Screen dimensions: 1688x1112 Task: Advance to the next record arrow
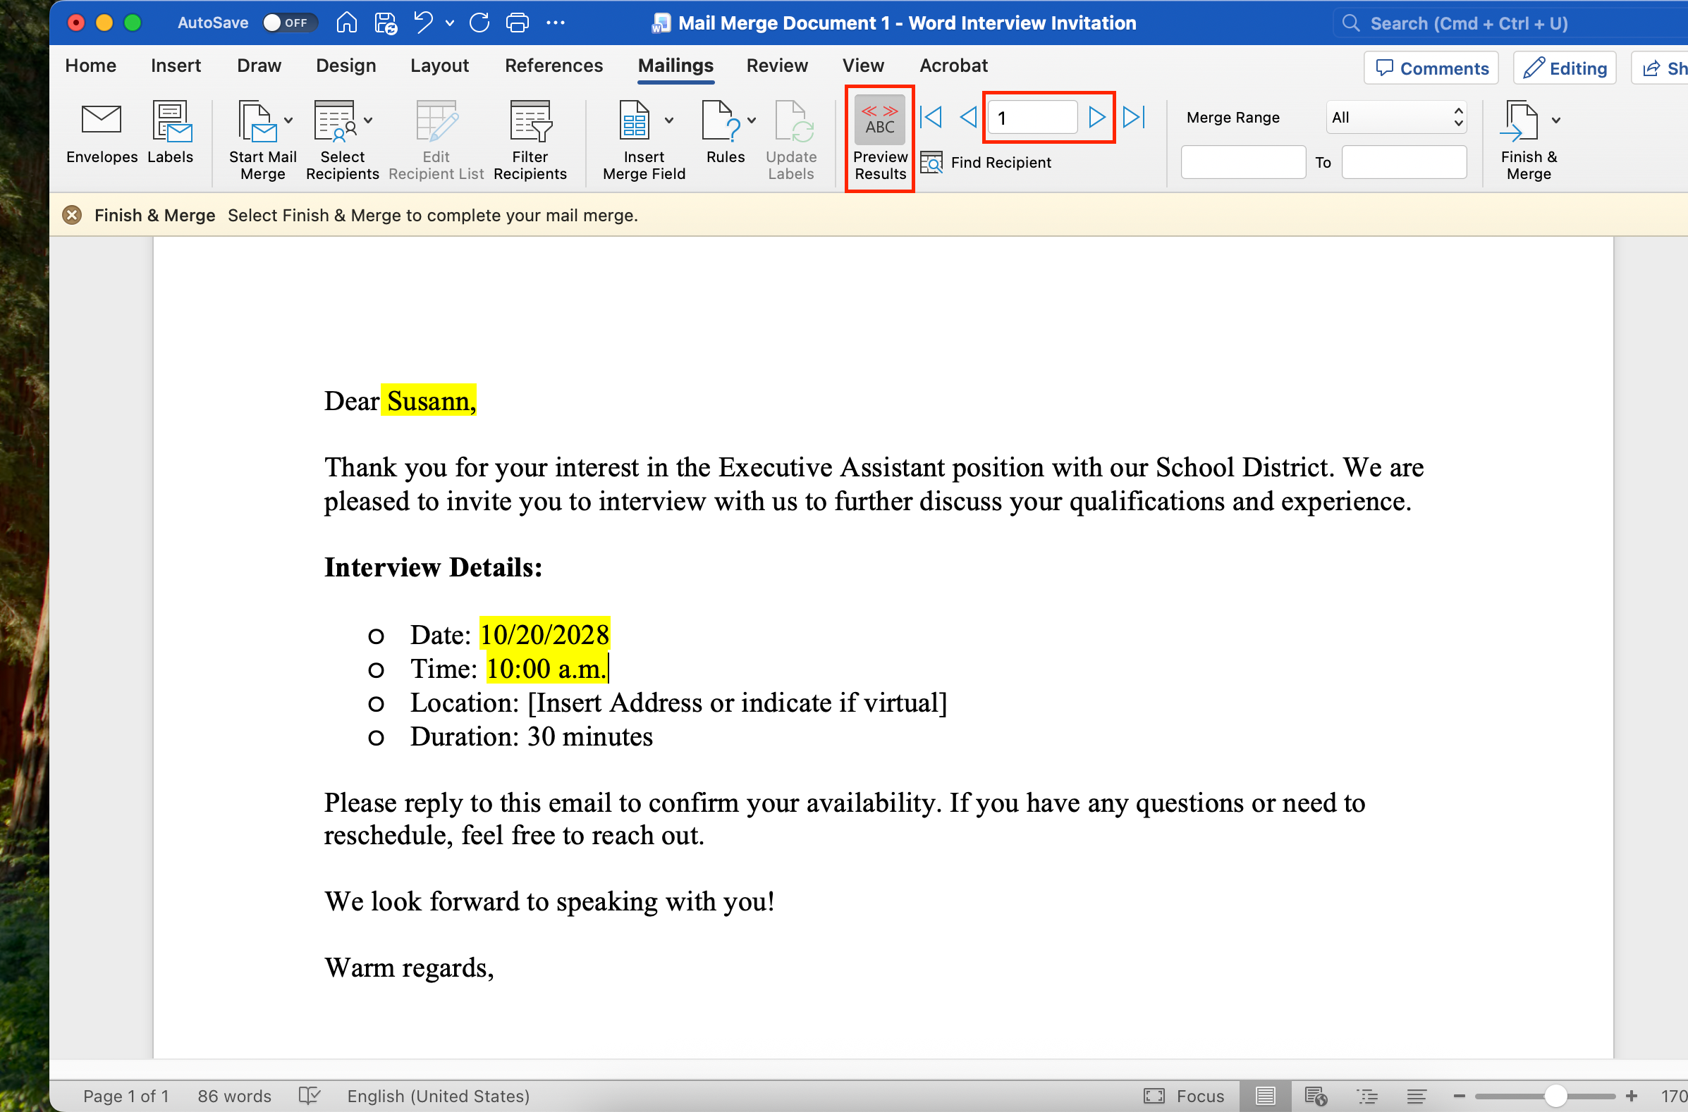point(1096,117)
